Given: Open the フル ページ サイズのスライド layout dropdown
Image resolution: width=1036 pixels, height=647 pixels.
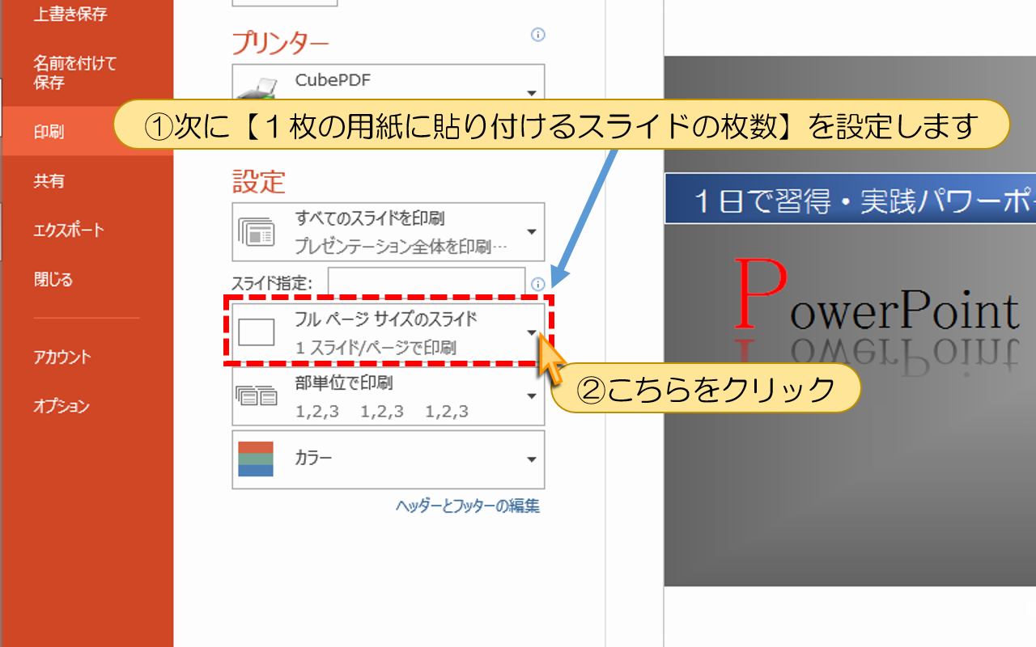Looking at the screenshot, I should (x=388, y=332).
